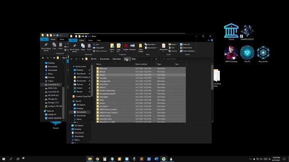Click History in the Open group

click(172, 51)
